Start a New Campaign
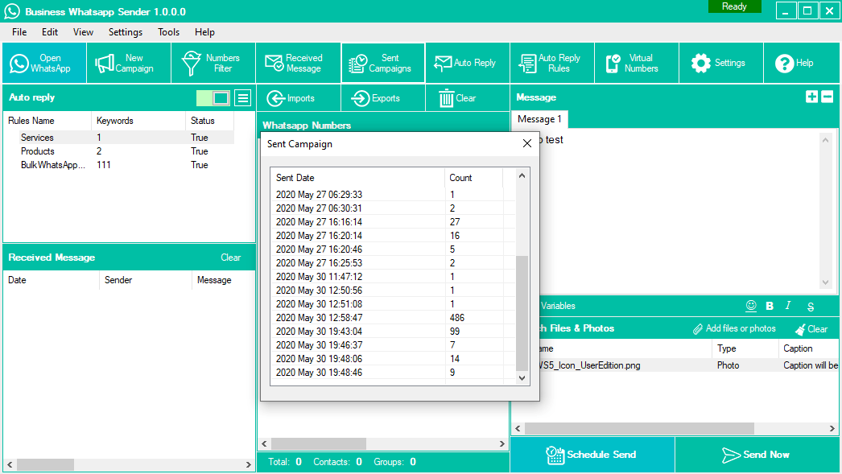Screen dimensions: 842x474 (129, 64)
